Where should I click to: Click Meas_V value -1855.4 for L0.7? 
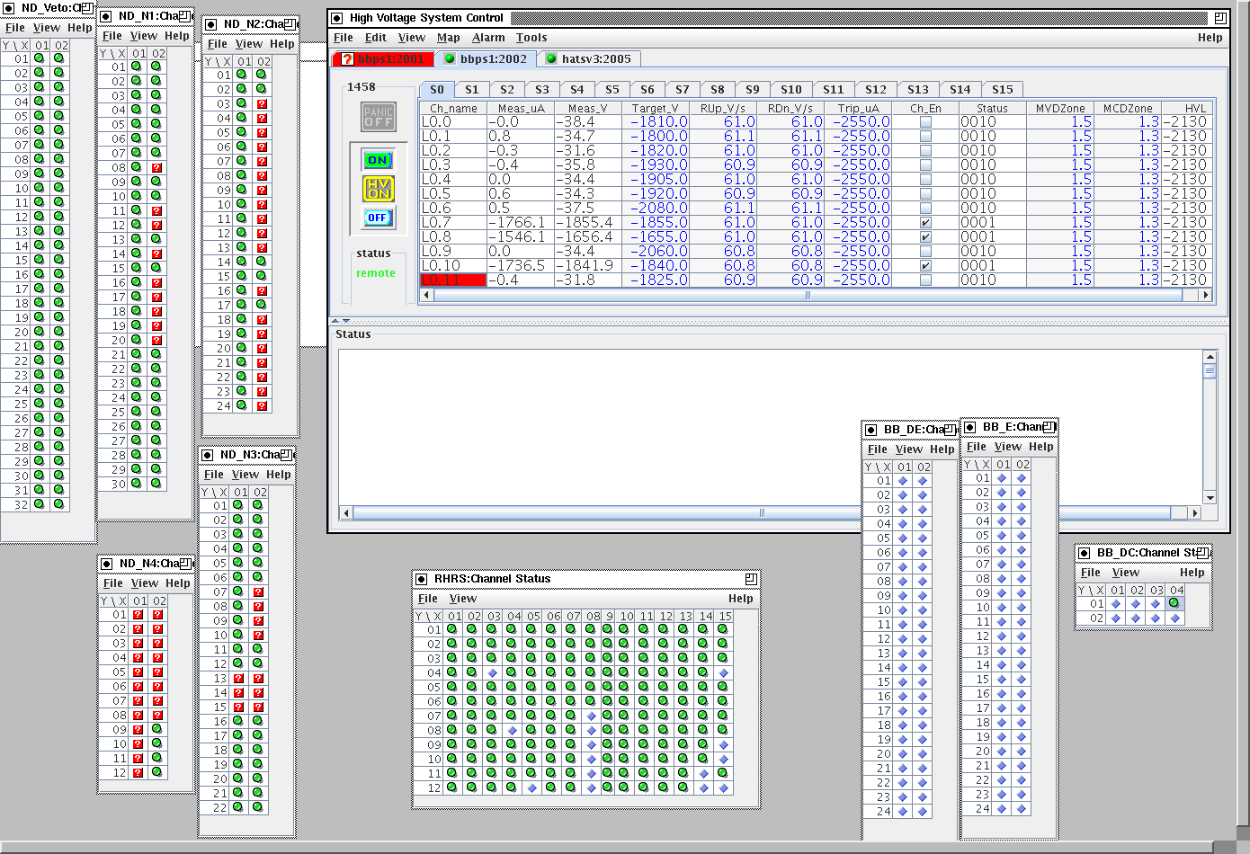point(588,223)
